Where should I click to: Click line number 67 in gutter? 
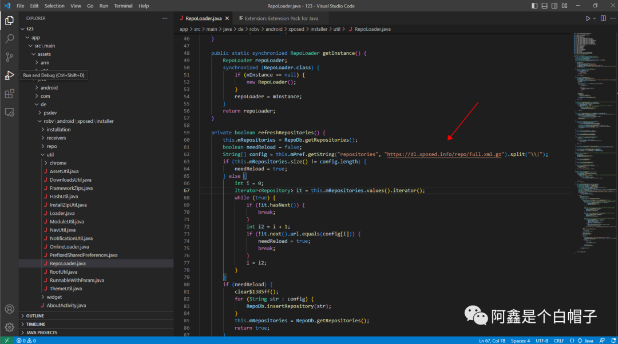tap(186, 190)
